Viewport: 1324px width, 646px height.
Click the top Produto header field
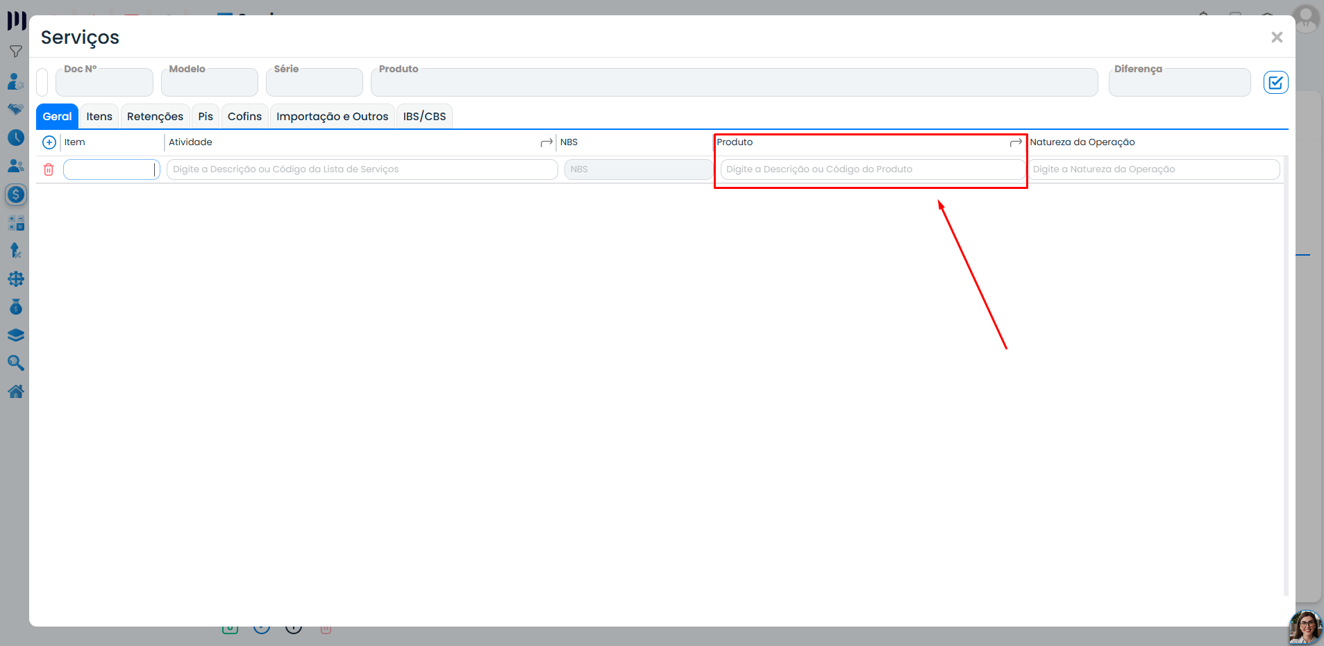click(734, 82)
